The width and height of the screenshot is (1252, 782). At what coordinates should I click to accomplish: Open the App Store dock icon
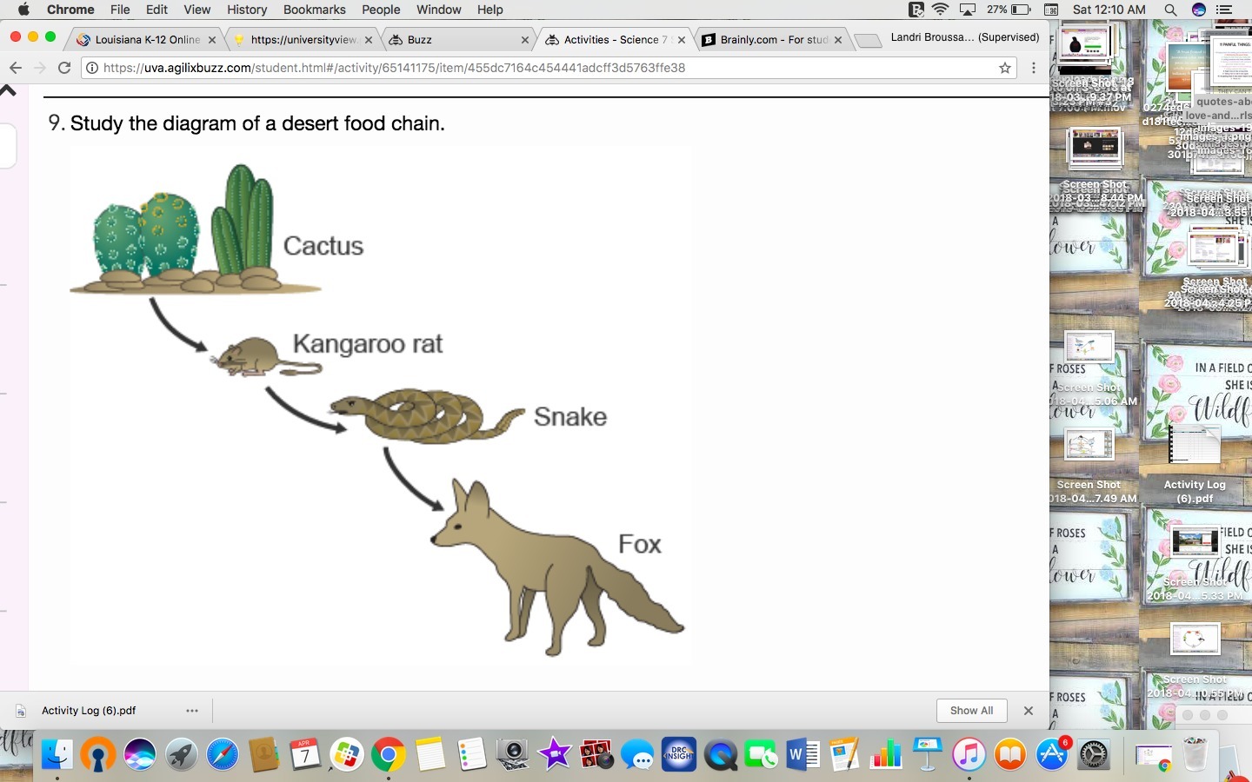click(x=1052, y=754)
